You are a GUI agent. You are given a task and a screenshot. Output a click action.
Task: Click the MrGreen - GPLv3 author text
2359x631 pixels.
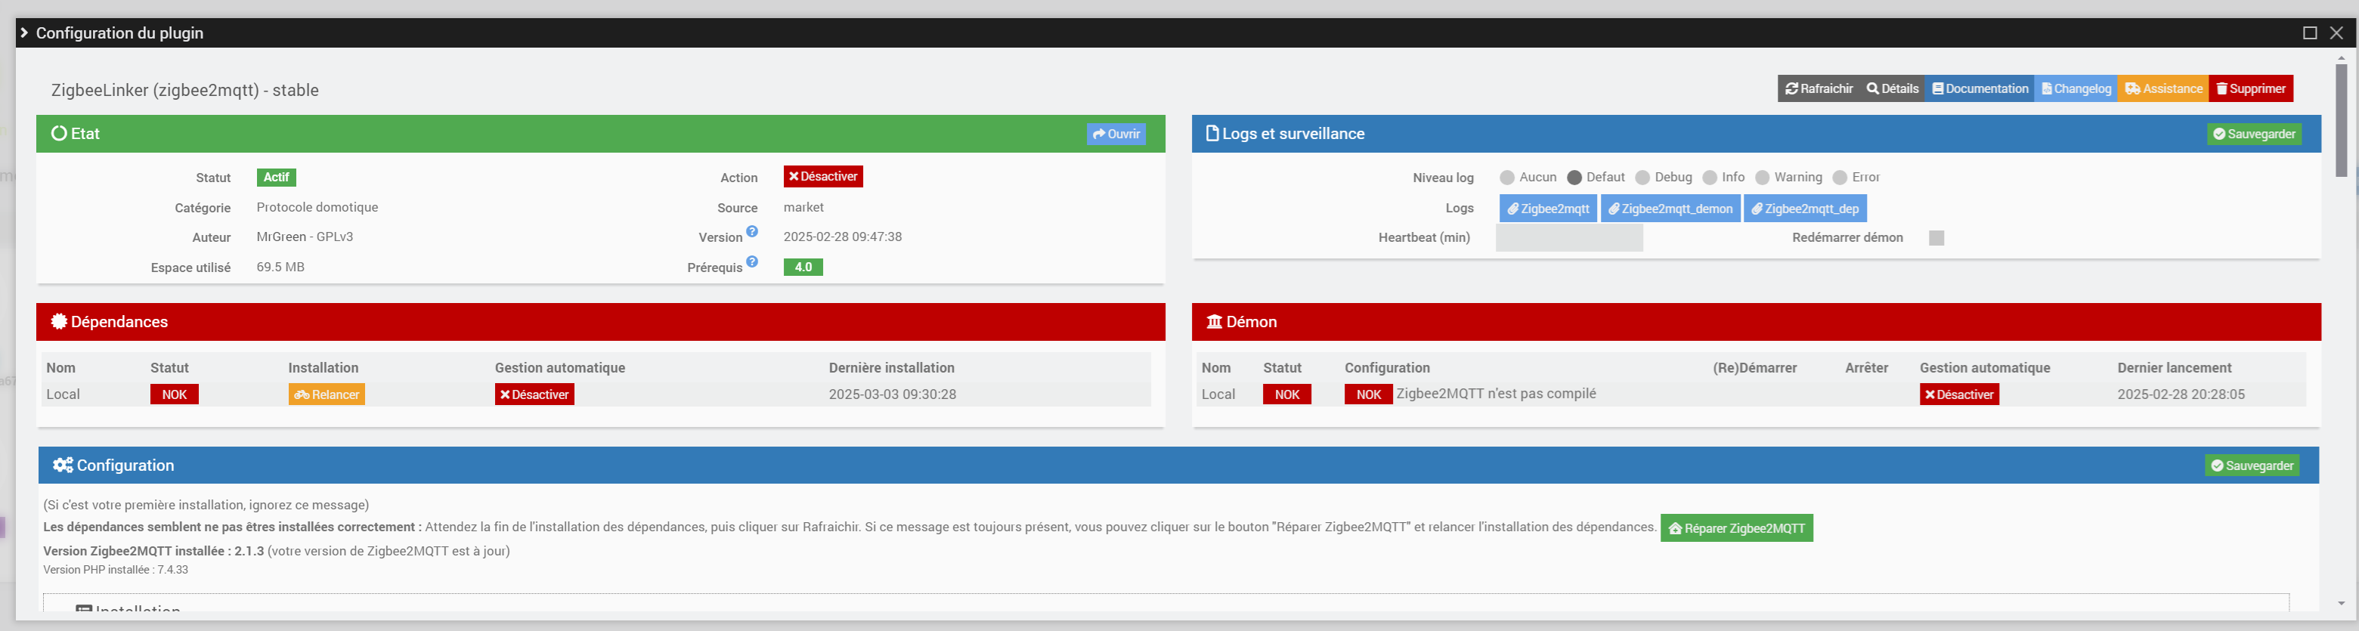305,237
